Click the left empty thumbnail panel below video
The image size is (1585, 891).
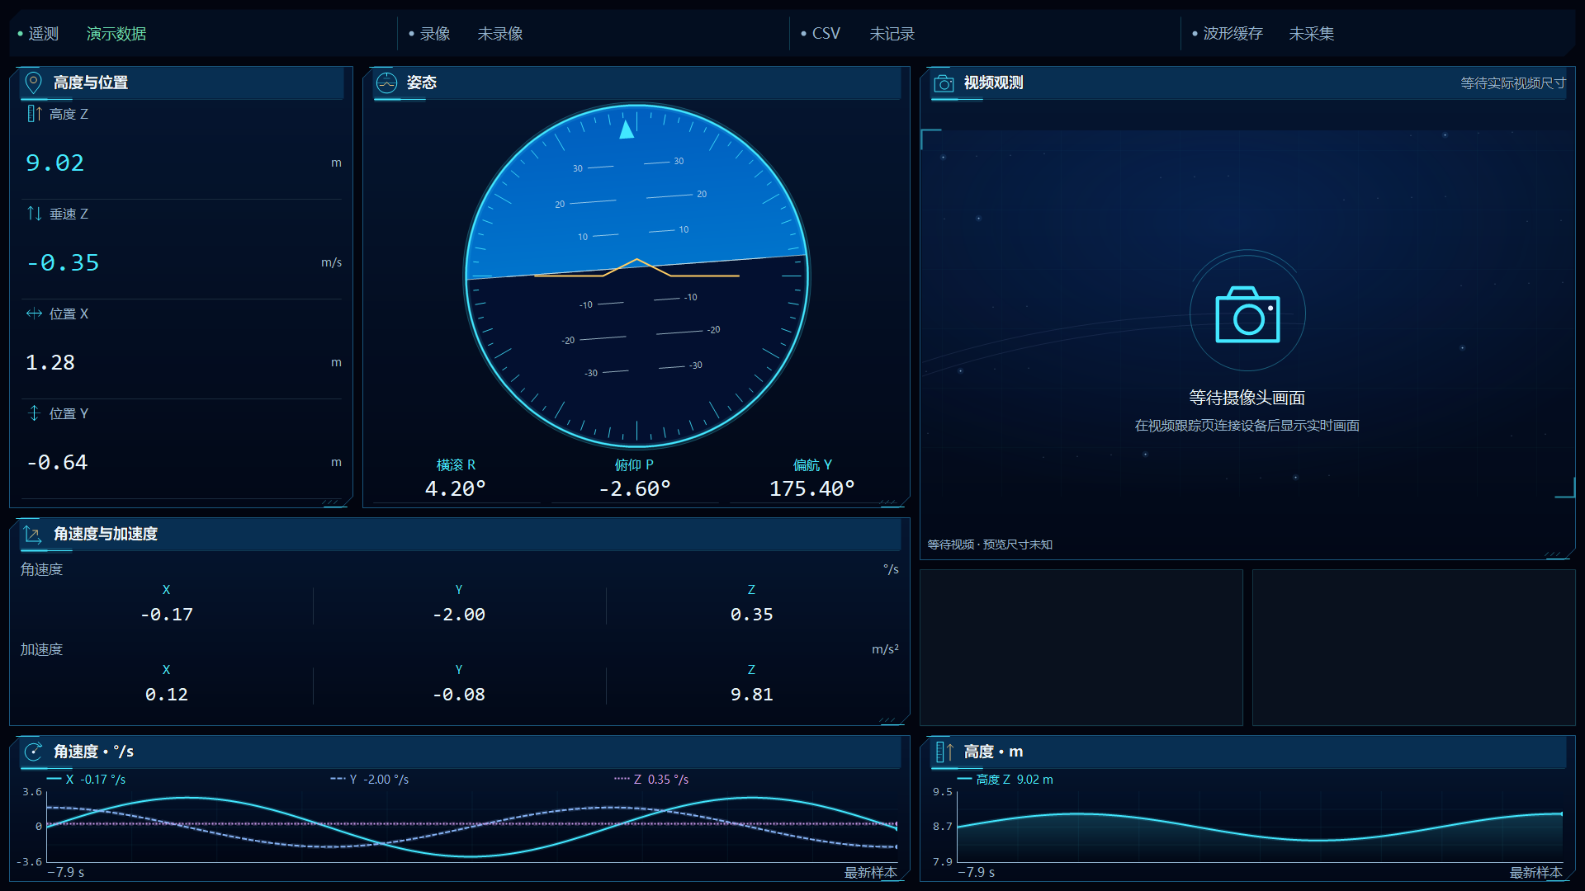tap(1081, 648)
